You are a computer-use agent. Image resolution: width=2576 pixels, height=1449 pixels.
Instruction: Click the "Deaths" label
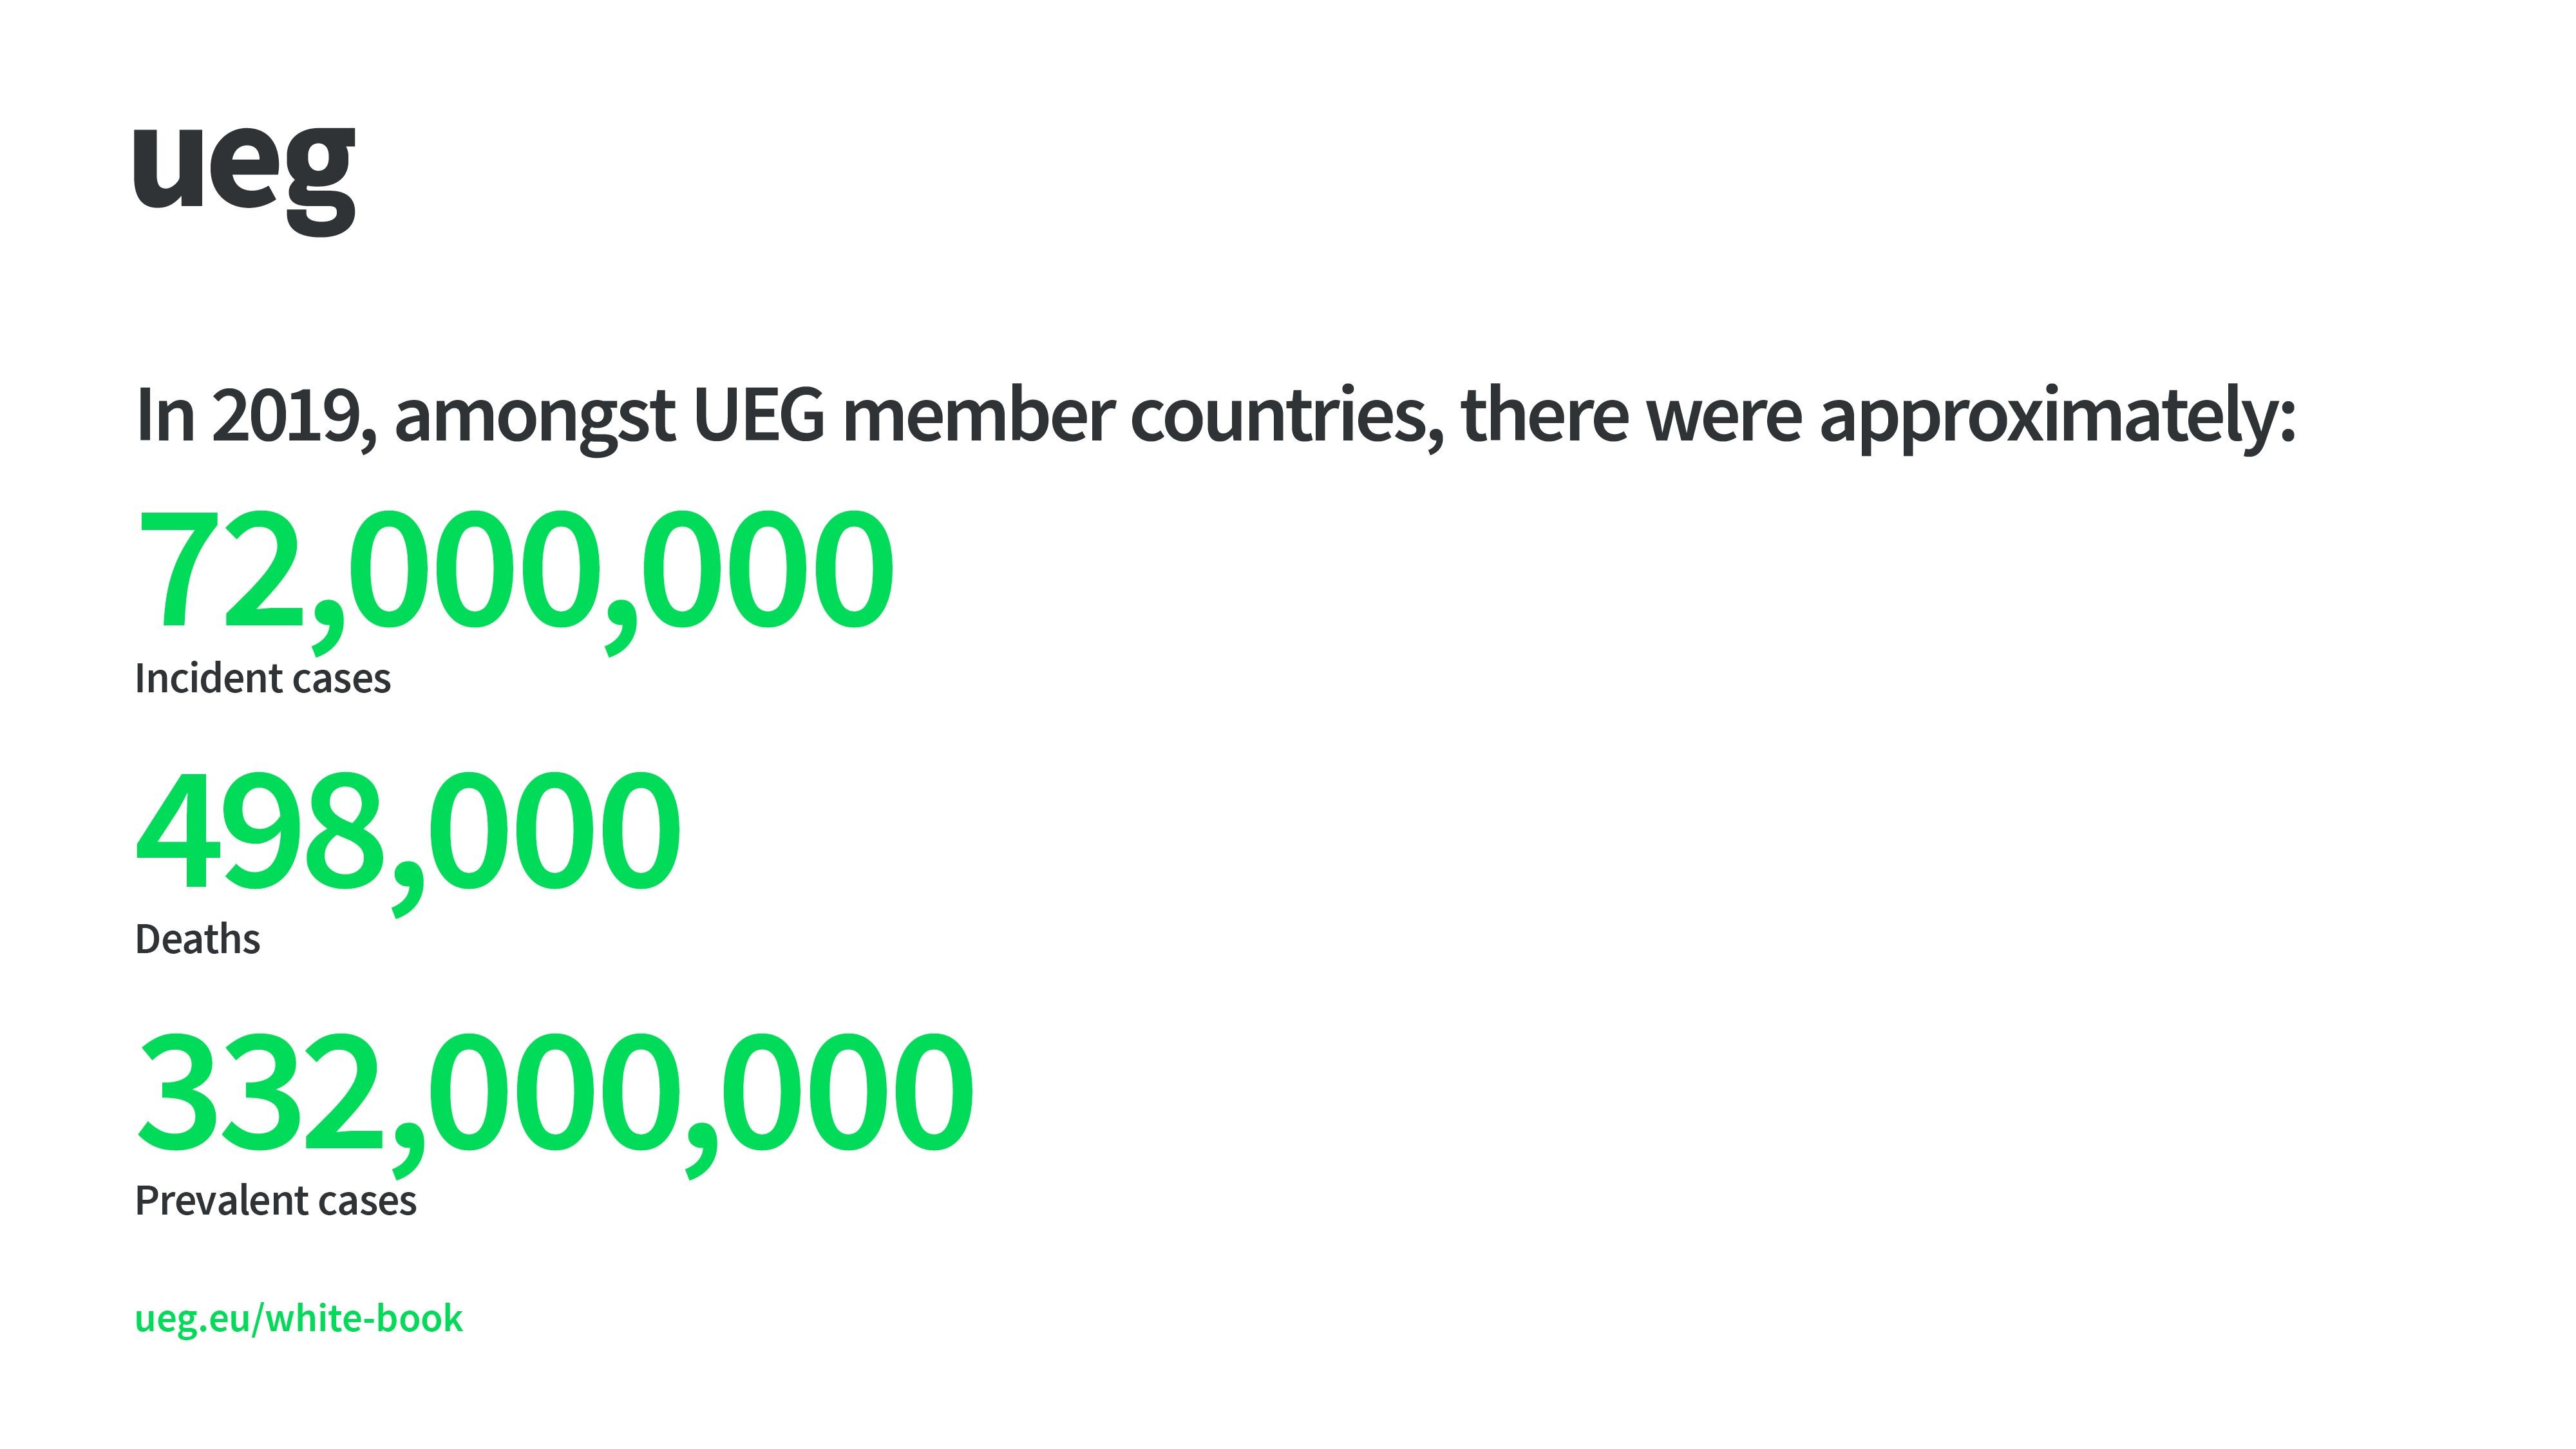tap(197, 940)
